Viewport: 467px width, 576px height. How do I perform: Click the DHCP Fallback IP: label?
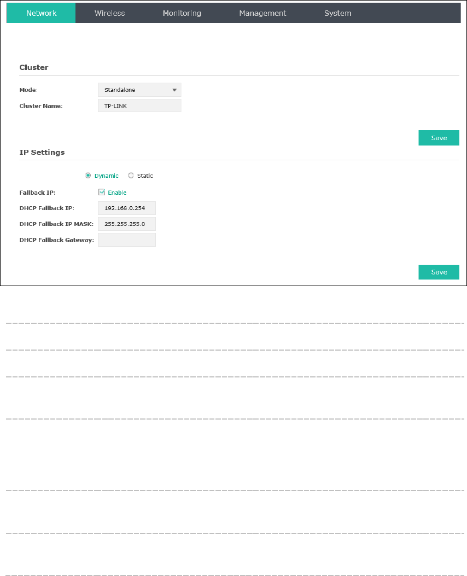tap(46, 208)
